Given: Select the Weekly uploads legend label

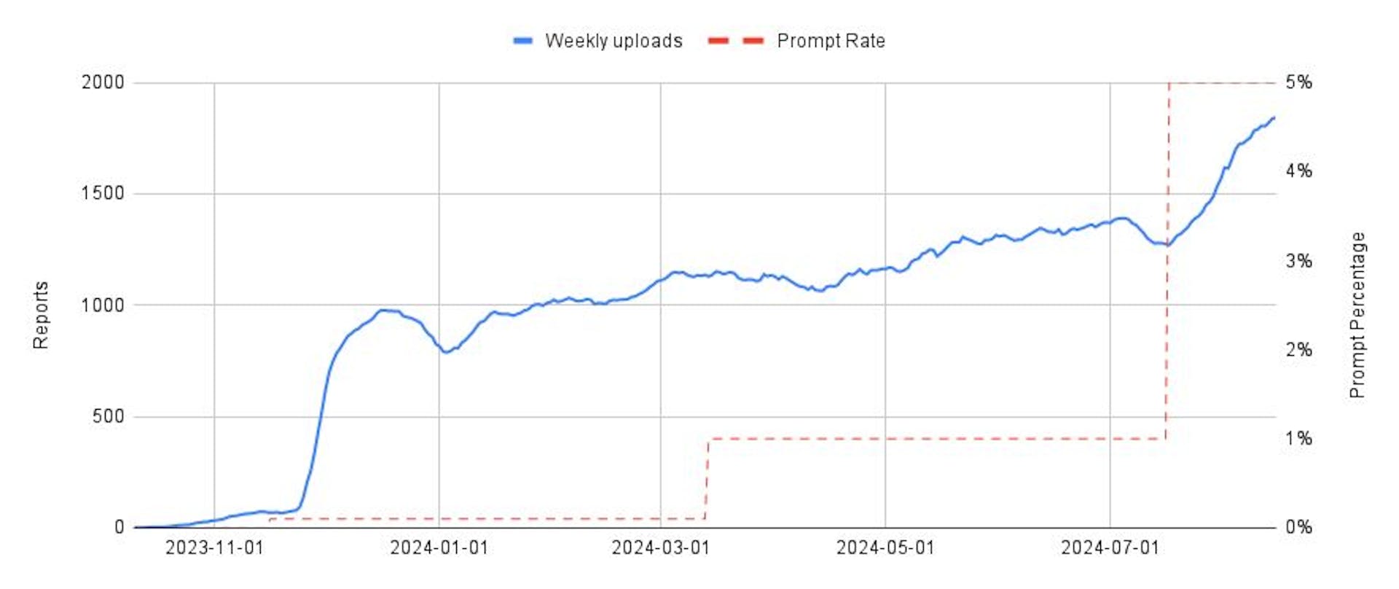Looking at the screenshot, I should pyautogui.click(x=614, y=41).
